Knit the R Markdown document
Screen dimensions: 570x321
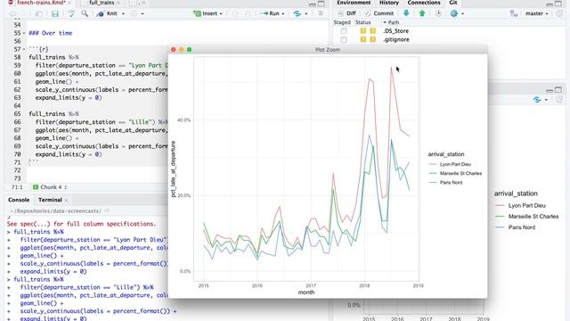pos(108,13)
